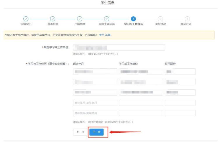The width and height of the screenshot is (222, 142).
Task: Click the fifth row 任何职务 empty field
Action: click(x=180, y=113)
